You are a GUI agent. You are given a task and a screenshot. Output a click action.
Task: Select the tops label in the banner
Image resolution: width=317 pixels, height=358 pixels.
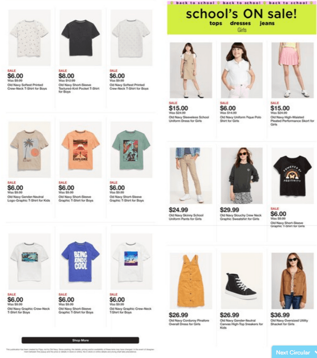pyautogui.click(x=216, y=23)
